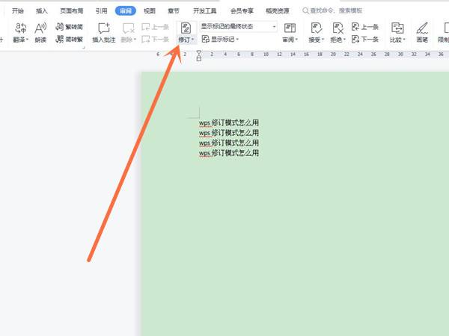Expand the 显示标记 options menu
The height and width of the screenshot is (336, 449).
point(220,39)
